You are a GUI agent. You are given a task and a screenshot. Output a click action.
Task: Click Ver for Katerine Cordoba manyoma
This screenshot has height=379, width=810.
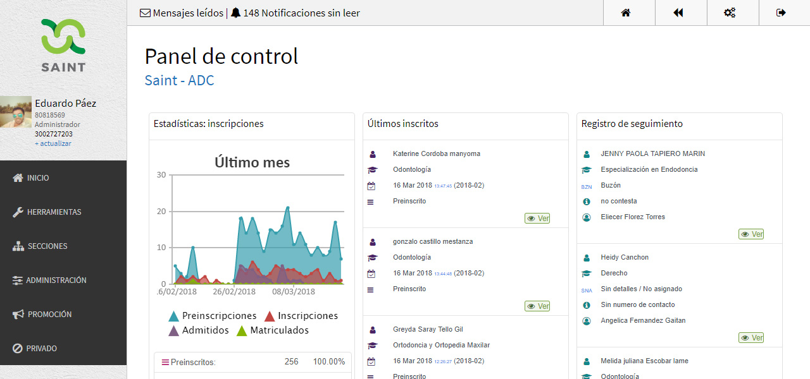(x=537, y=219)
